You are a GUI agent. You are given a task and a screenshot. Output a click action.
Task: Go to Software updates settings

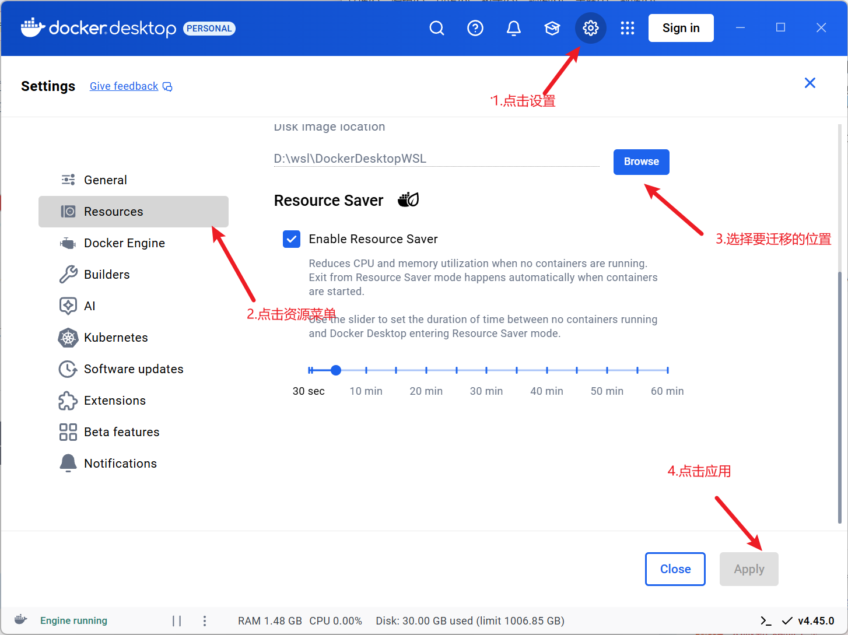coord(134,369)
